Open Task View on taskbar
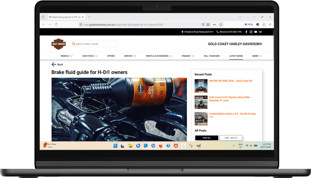Image resolution: width=311 pixels, height=178 pixels. 123,146
